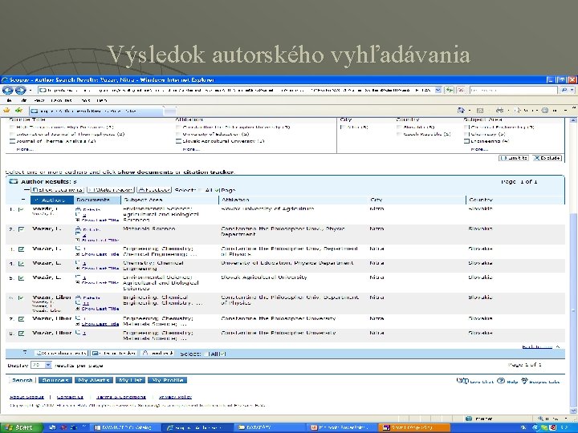Click the browser Forward arrow
Screen dimensions: 578x433
[x=21, y=90]
